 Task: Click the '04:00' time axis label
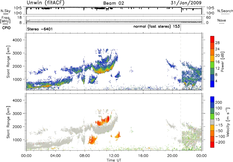[55, 156]
